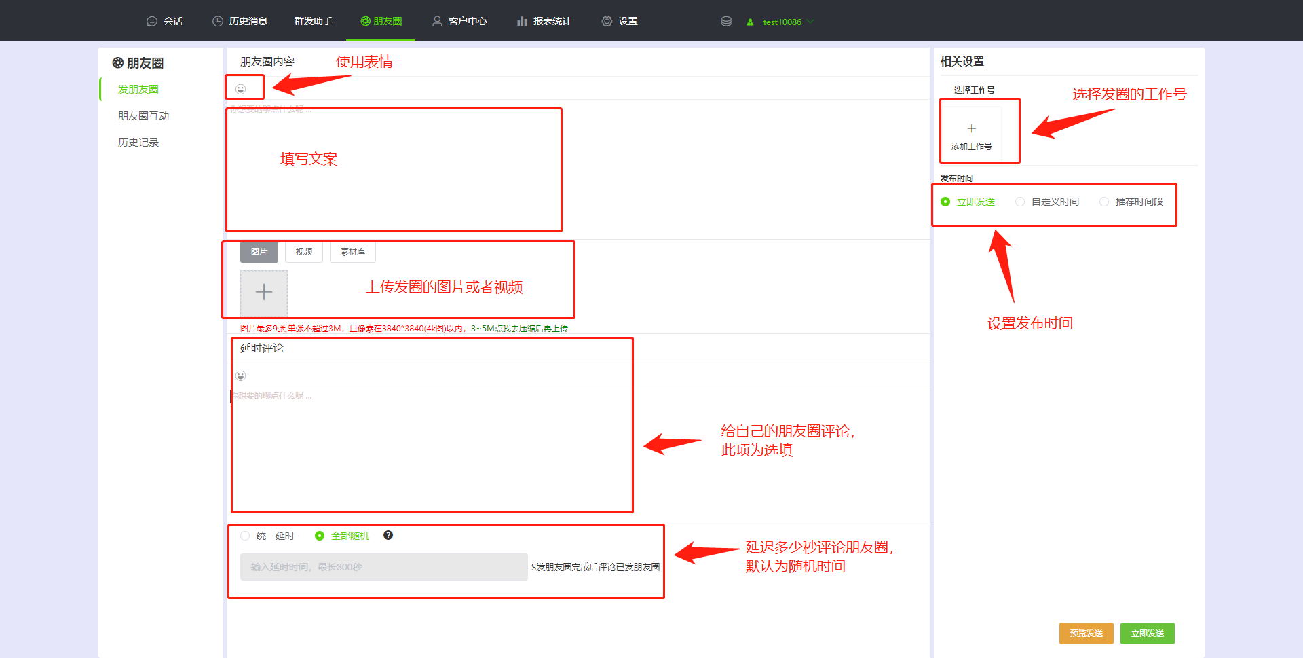Click the 历史消息 clock icon
The height and width of the screenshot is (658, 1303).
(218, 22)
